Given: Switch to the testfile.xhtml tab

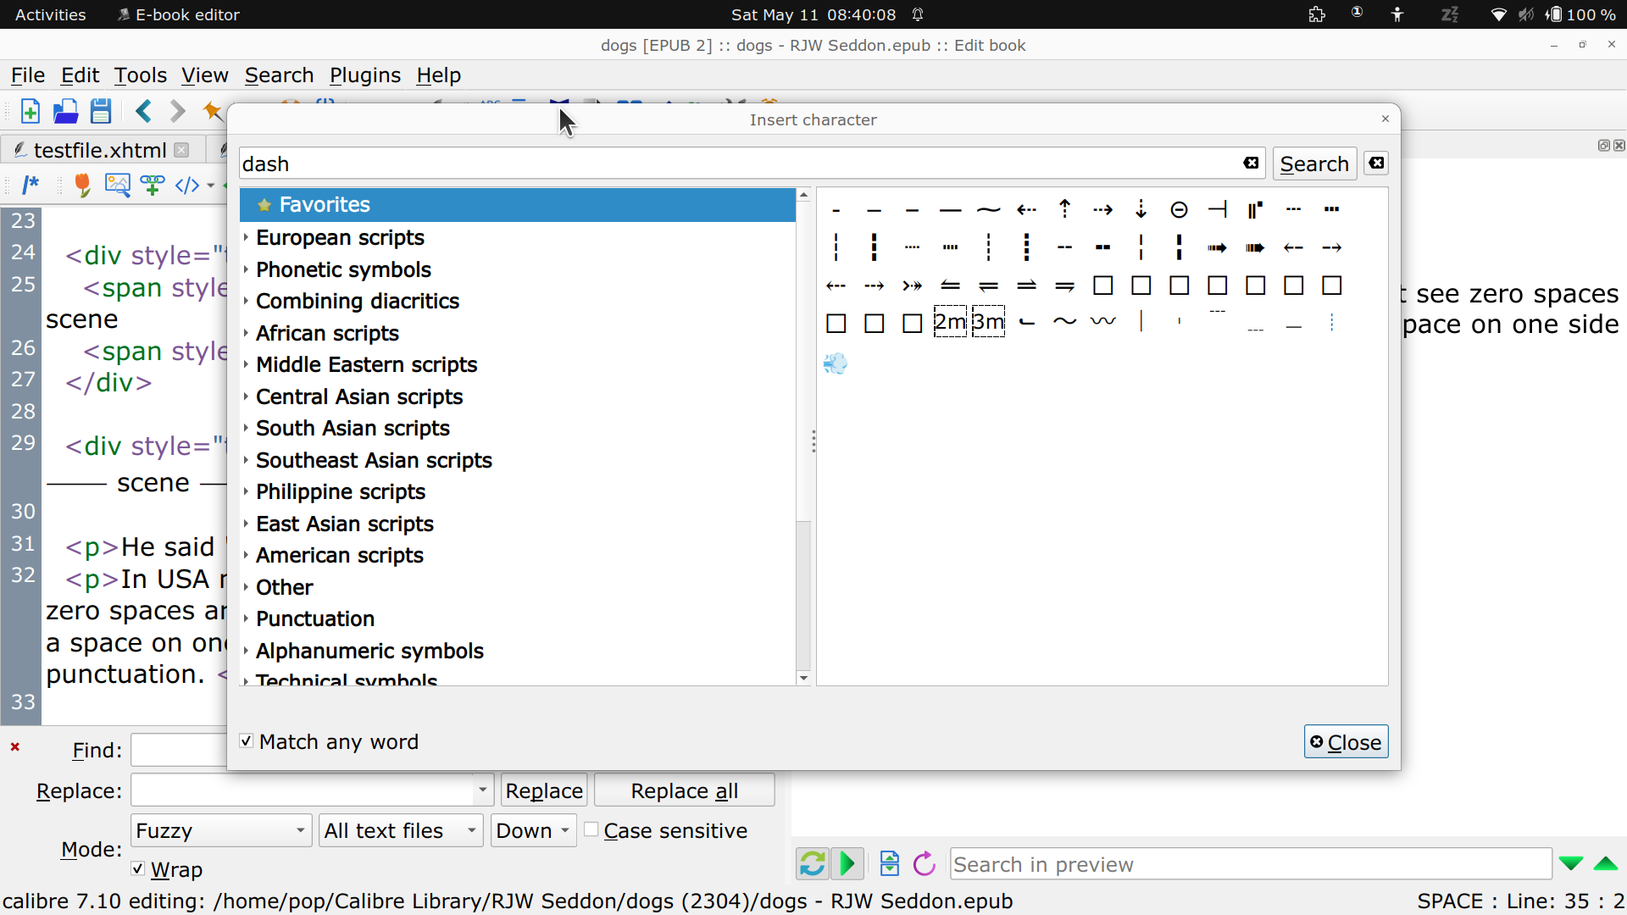Looking at the screenshot, I should [99, 151].
